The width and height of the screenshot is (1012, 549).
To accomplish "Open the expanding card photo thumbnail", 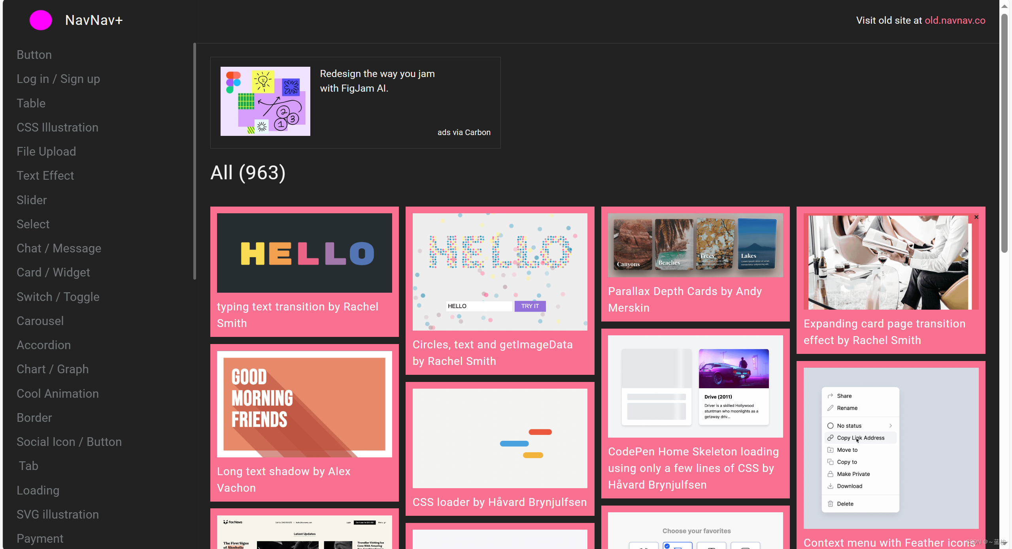I will pyautogui.click(x=891, y=261).
